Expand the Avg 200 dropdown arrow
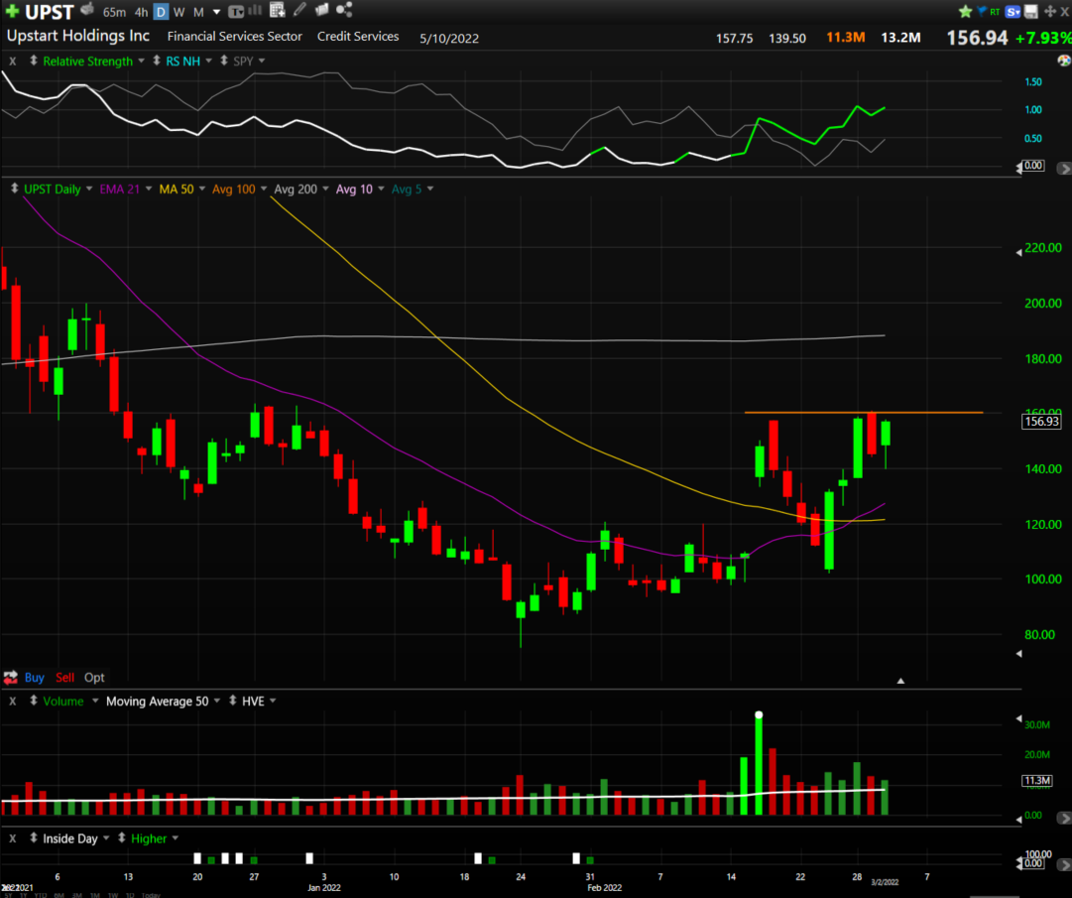 pyautogui.click(x=325, y=189)
